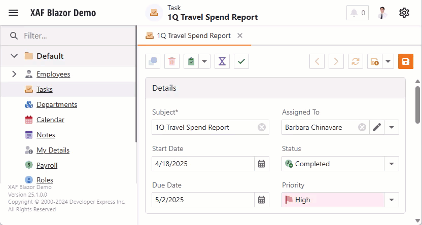Click the Refresh toolbar button
422x225 pixels.
pyautogui.click(x=356, y=61)
